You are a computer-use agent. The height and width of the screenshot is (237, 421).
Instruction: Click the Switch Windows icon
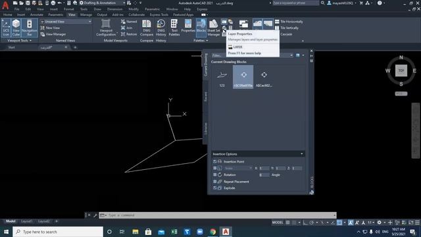pos(243,24)
